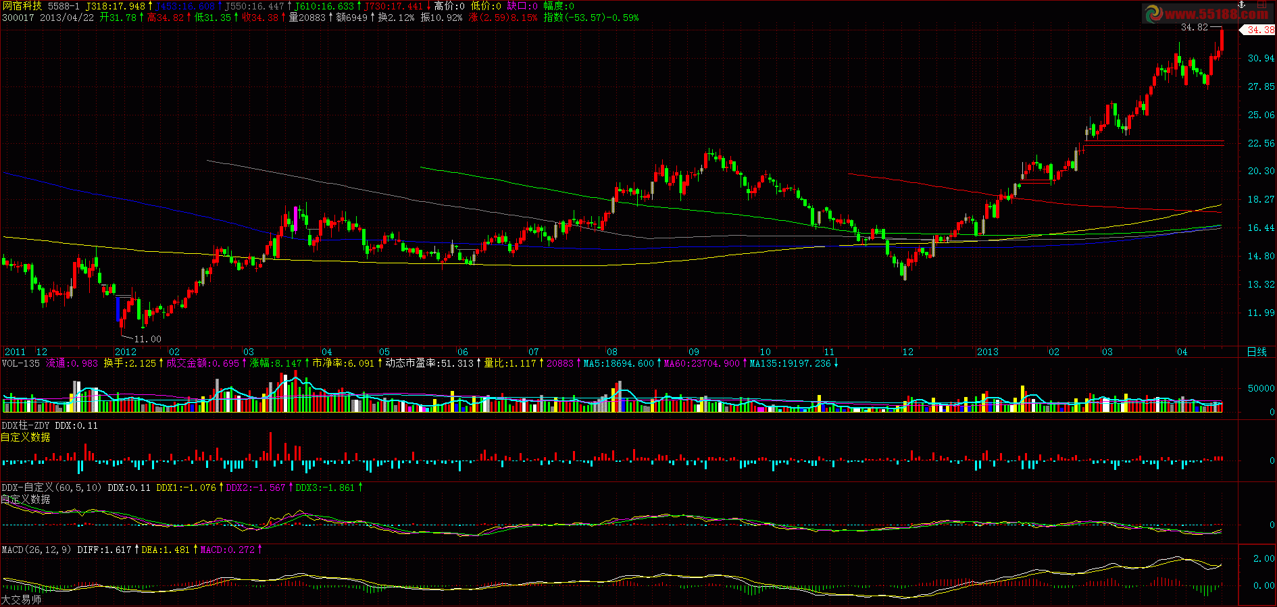Screen dimensions: 1277x607
Task: Click the VOL-135 indicator title
Action: (x=21, y=363)
